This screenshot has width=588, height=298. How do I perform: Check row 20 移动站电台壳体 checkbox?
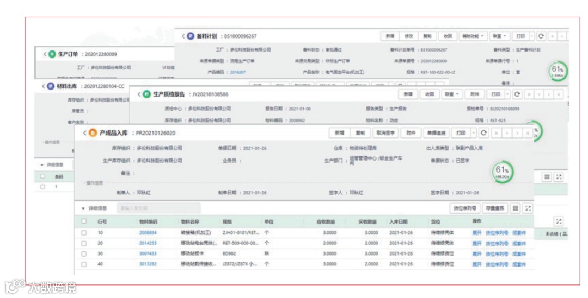tap(84, 243)
